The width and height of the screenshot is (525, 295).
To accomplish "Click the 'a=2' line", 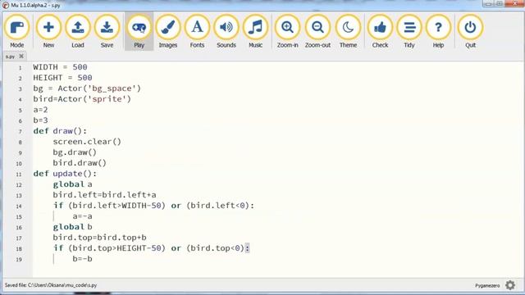I will point(40,110).
